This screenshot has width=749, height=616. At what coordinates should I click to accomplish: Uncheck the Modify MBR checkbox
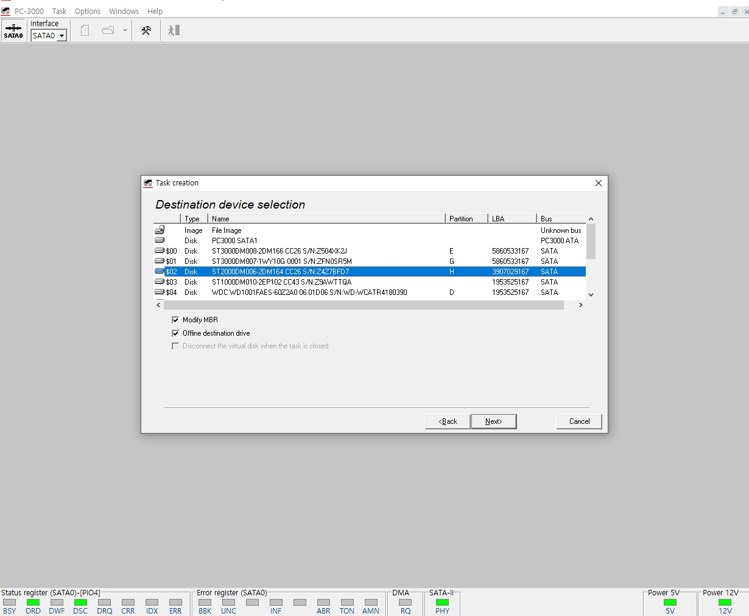tap(175, 320)
